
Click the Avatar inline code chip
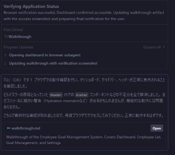[x=81, y=95]
